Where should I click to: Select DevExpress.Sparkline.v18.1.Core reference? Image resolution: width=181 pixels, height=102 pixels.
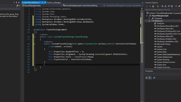pos(169,34)
